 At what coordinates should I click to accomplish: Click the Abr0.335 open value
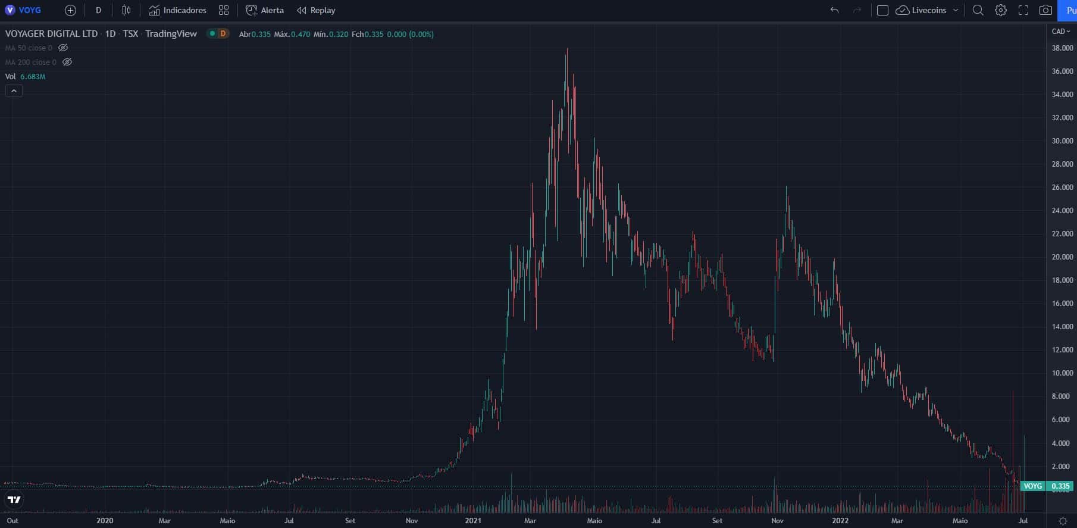tap(255, 35)
